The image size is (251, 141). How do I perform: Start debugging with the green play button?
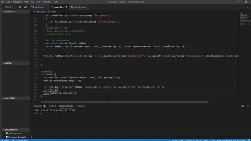pos(11,7)
